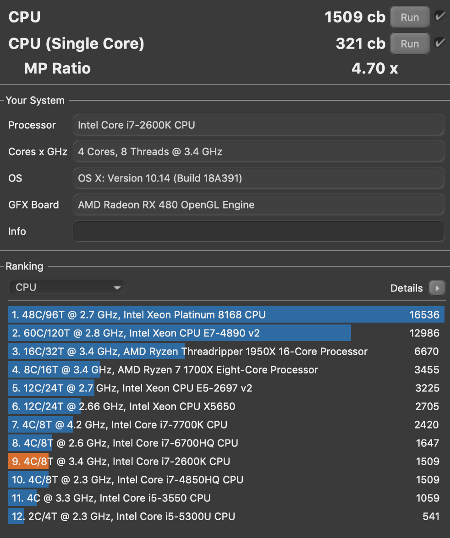This screenshot has height=538, width=450.
Task: Select the Xeon Platinum 8168 ranking row
Action: [x=226, y=315]
